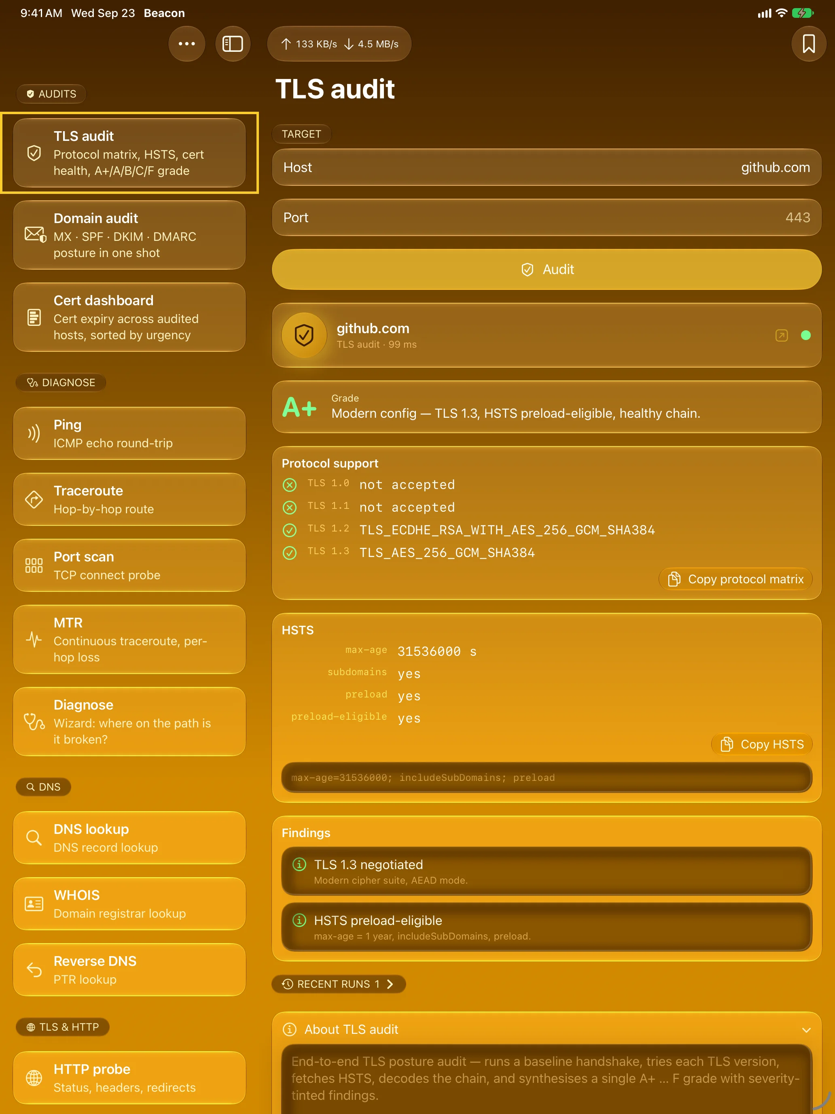Open Cert dashboard in the sidebar

(x=129, y=317)
